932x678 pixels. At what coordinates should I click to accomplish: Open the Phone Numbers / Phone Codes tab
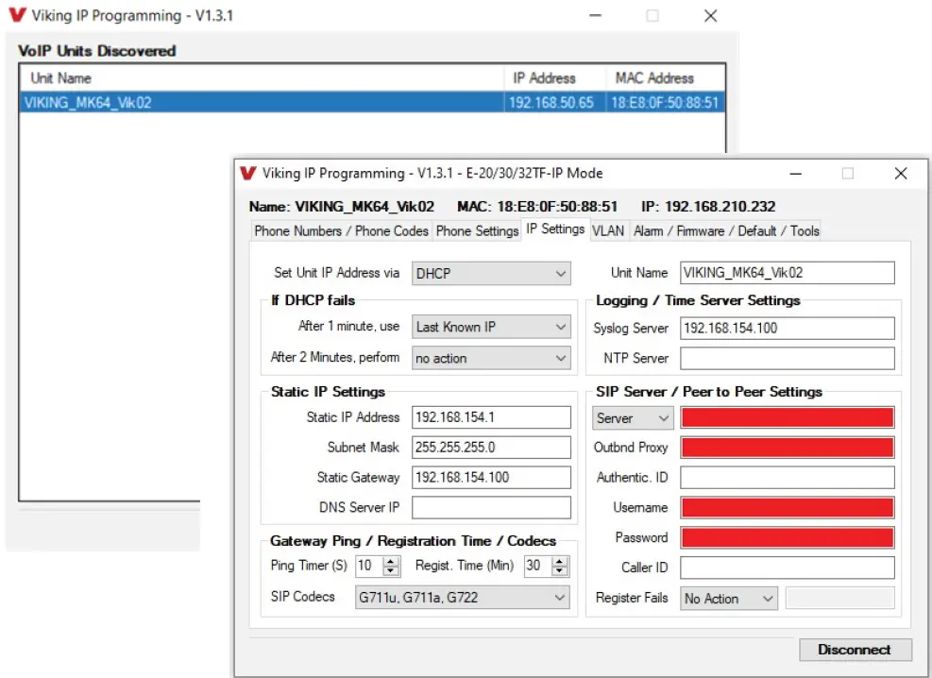coord(341,230)
